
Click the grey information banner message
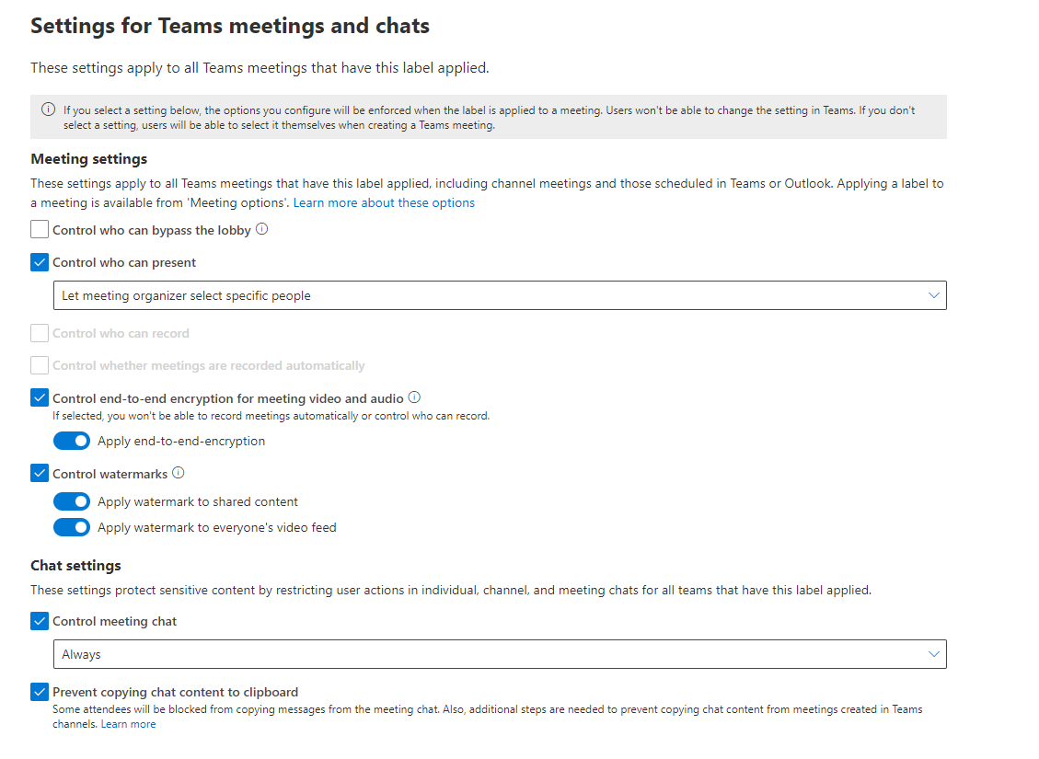coord(488,118)
